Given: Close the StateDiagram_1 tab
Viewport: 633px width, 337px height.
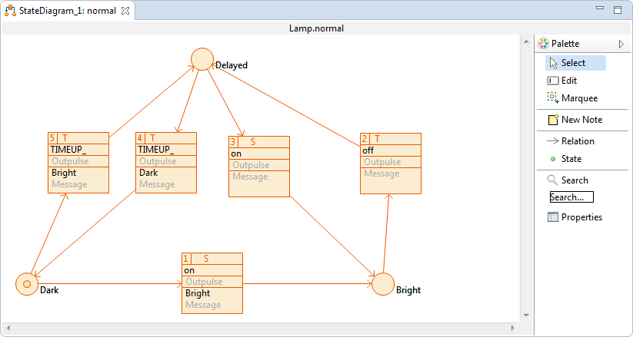Looking at the screenshot, I should pos(125,11).
